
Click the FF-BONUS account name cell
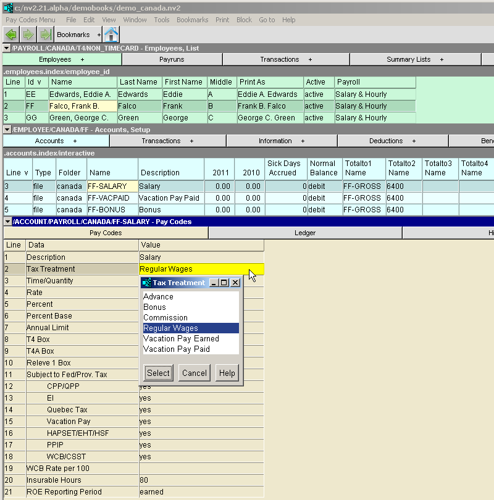click(112, 210)
